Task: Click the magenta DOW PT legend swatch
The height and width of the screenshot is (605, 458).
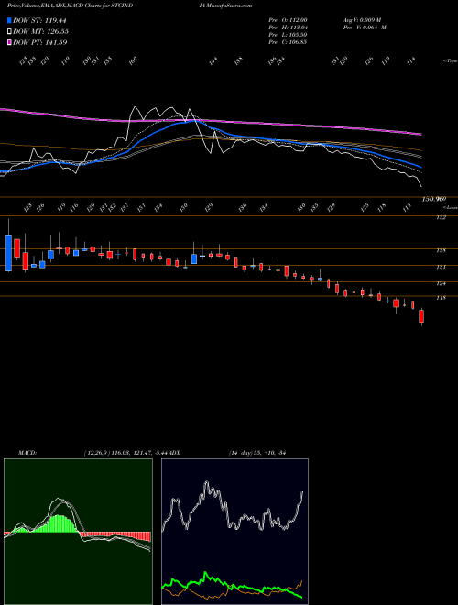Action: tap(9, 42)
